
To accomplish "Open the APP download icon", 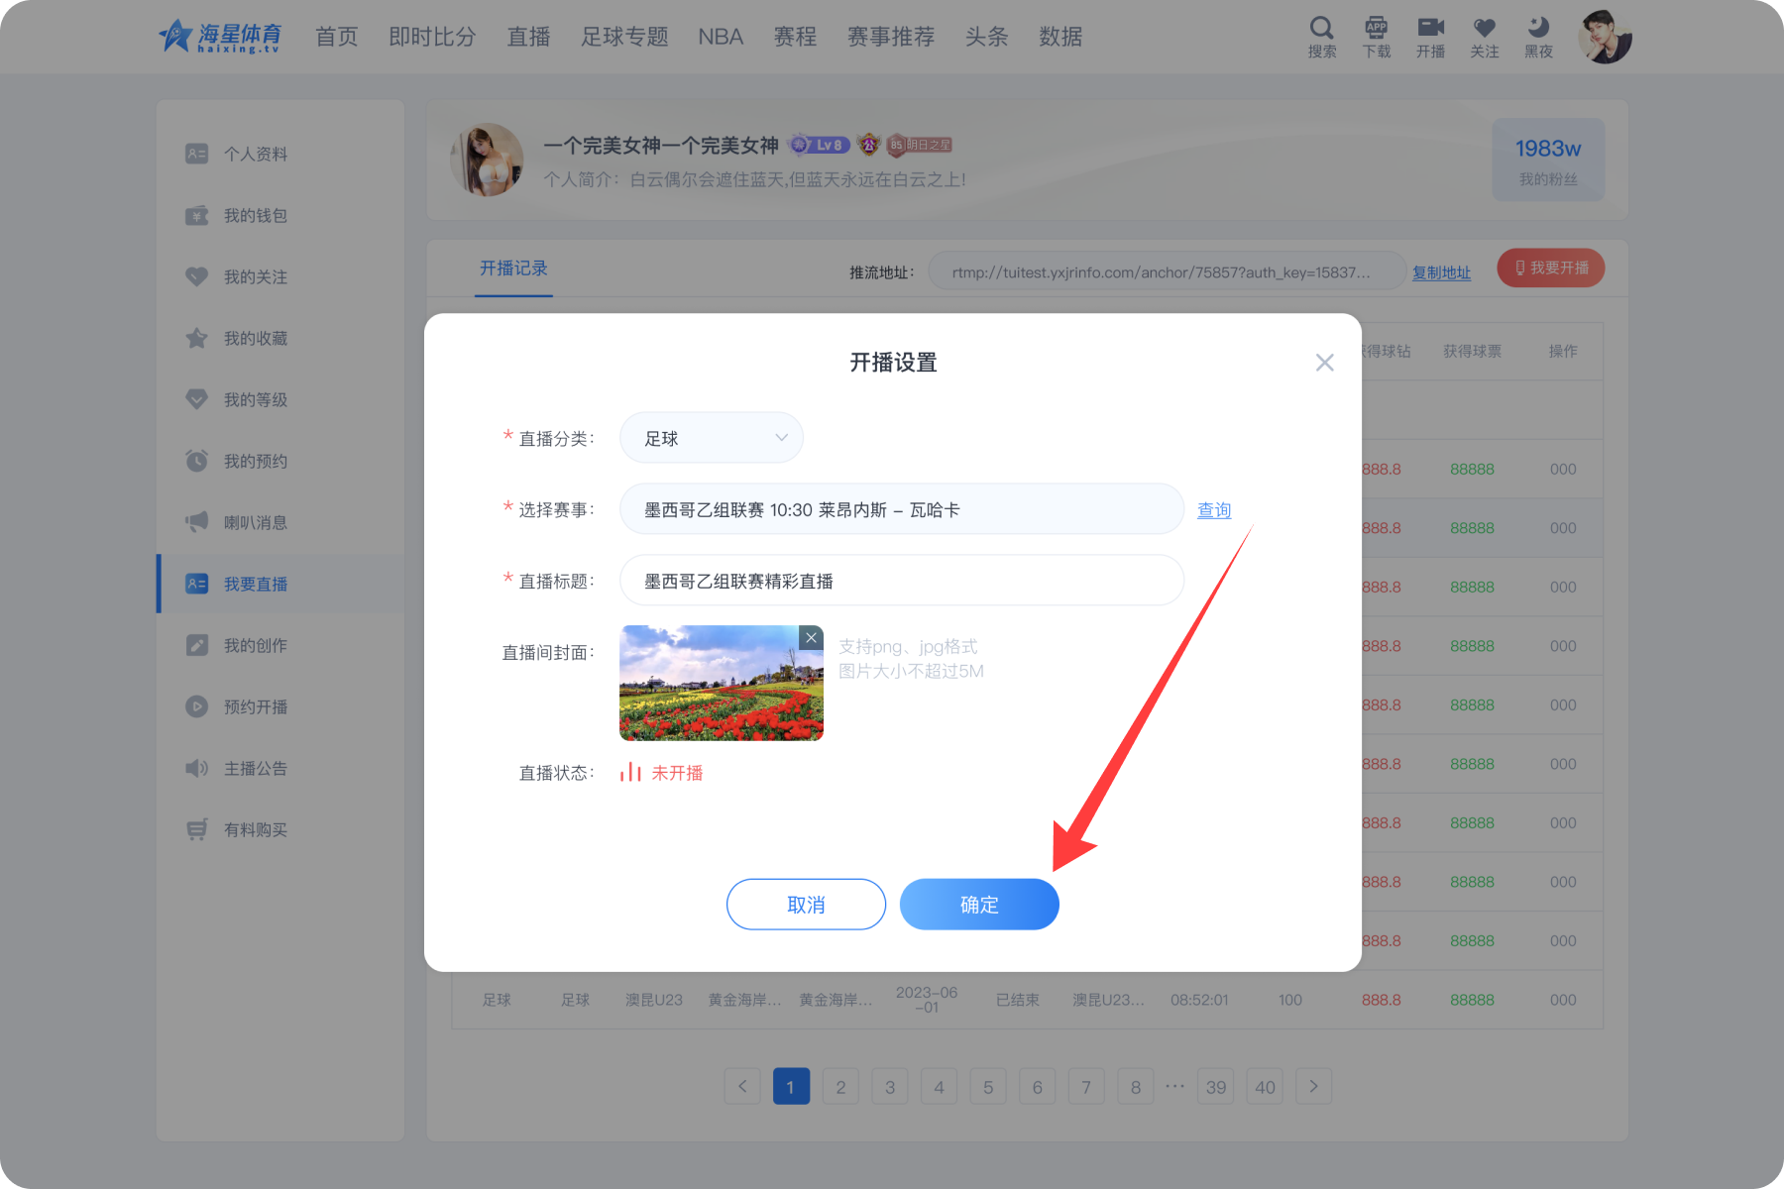I will coord(1376,29).
